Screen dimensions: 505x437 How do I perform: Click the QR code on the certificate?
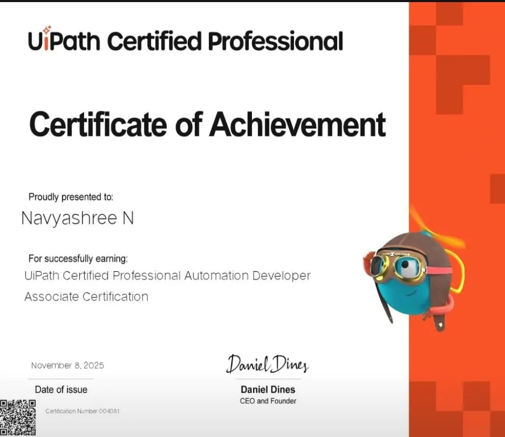(x=18, y=418)
